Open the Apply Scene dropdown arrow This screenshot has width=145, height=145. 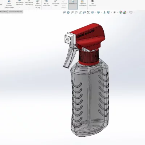coord(128,12)
